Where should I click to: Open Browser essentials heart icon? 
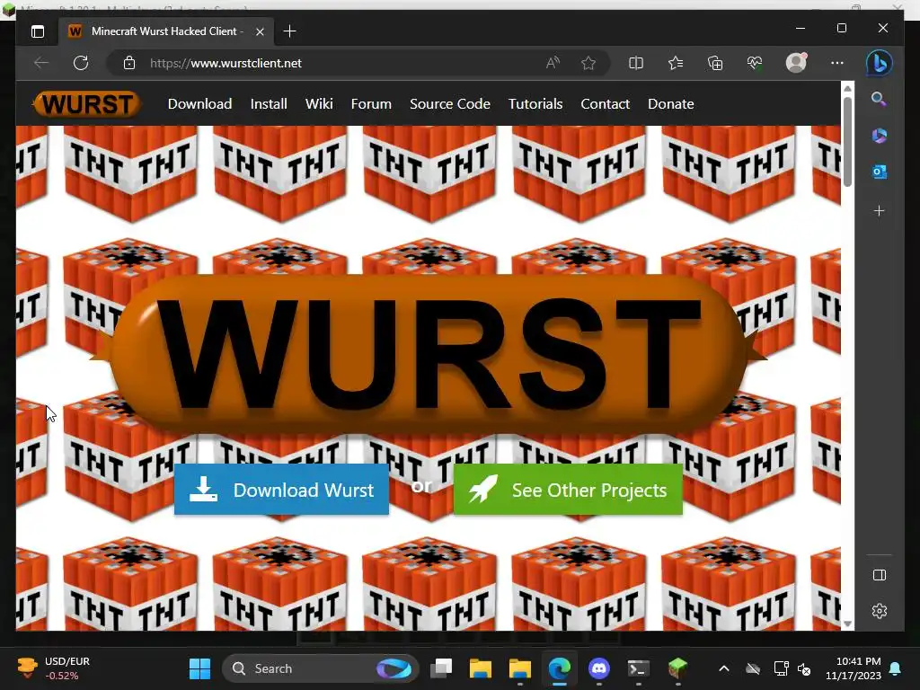[755, 63]
